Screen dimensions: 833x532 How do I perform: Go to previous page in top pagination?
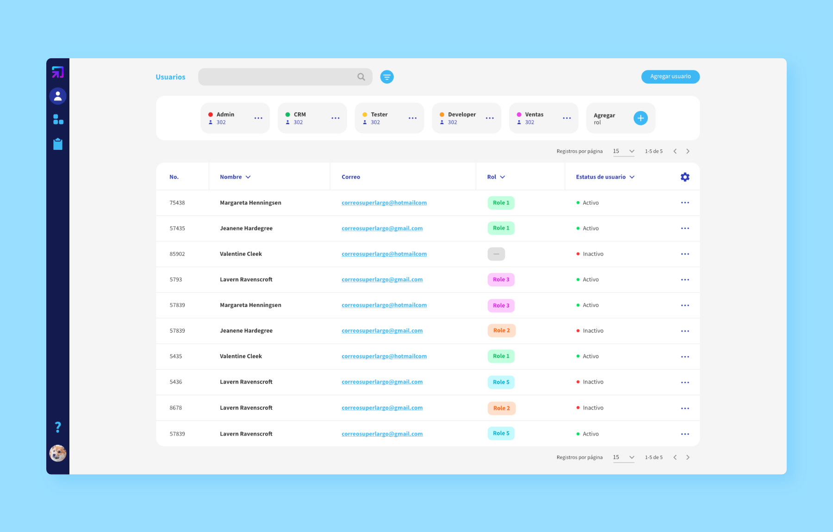tap(675, 151)
